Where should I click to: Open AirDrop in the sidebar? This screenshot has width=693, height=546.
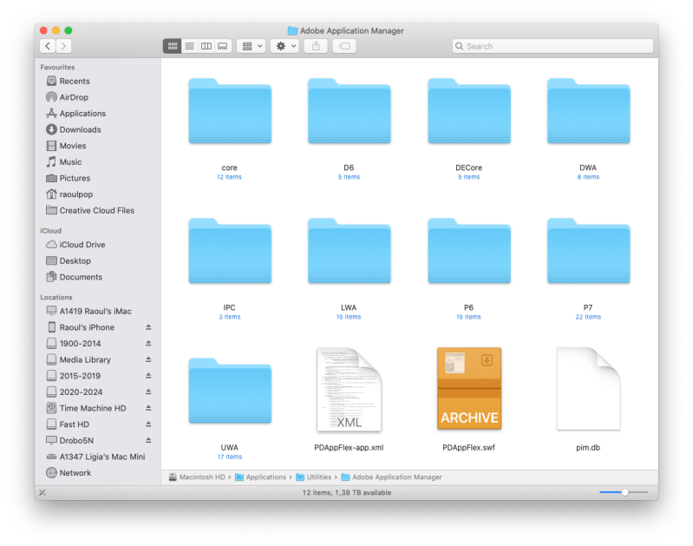click(73, 97)
